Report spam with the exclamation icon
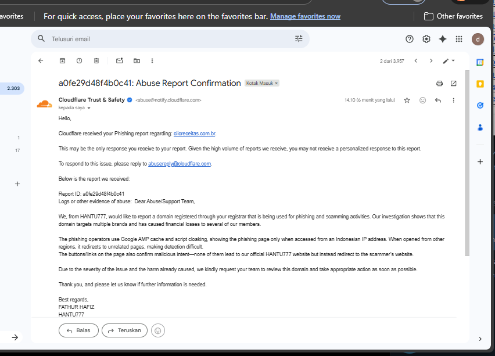495x356 pixels. coord(79,61)
